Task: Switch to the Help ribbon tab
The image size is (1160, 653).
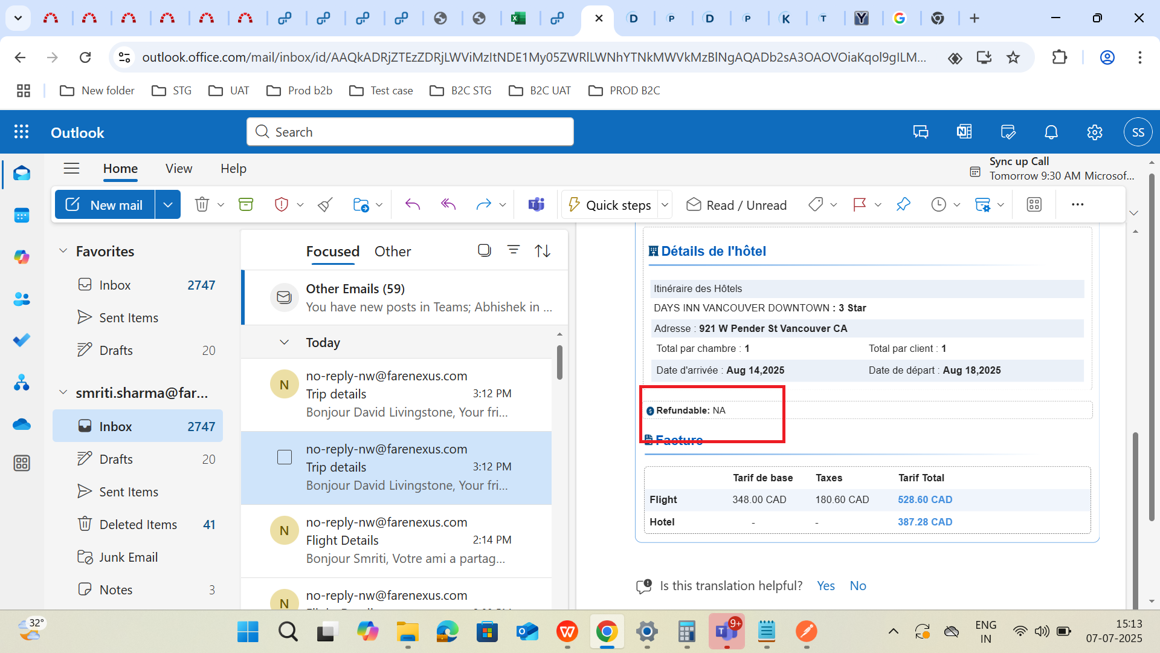Action: pyautogui.click(x=233, y=169)
